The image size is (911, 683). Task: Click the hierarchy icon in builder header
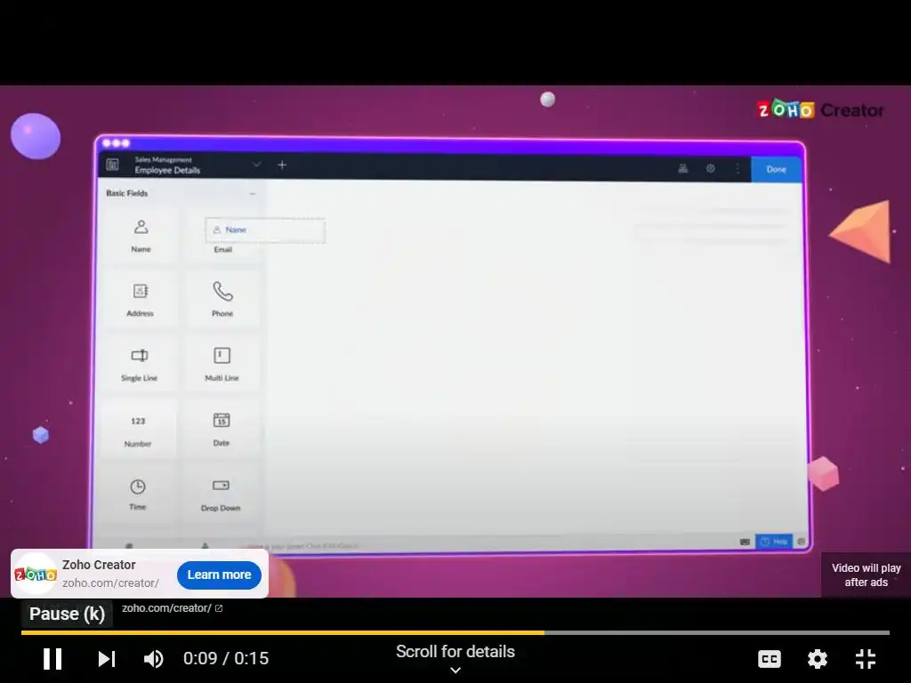pos(682,168)
